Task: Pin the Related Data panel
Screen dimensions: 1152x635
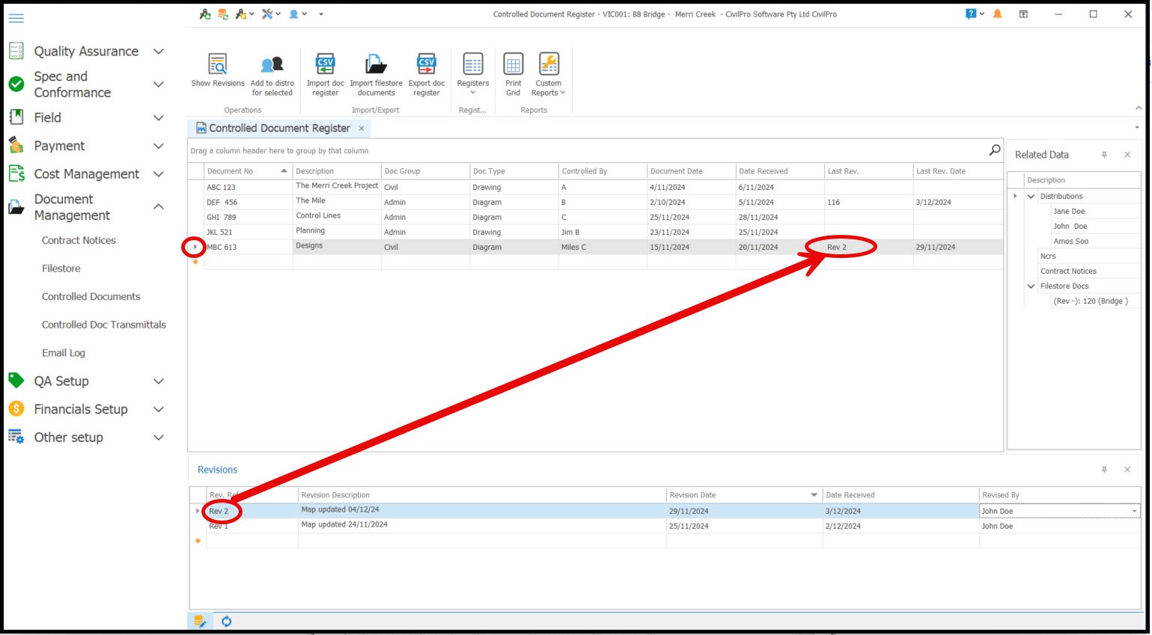Action: tap(1104, 155)
